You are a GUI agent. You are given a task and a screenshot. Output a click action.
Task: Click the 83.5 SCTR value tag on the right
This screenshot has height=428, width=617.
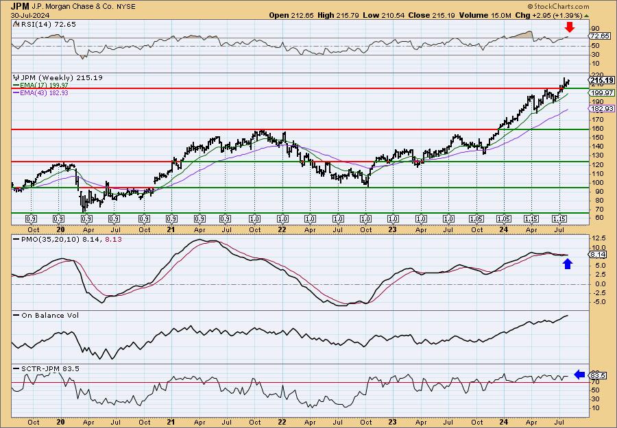598,375
